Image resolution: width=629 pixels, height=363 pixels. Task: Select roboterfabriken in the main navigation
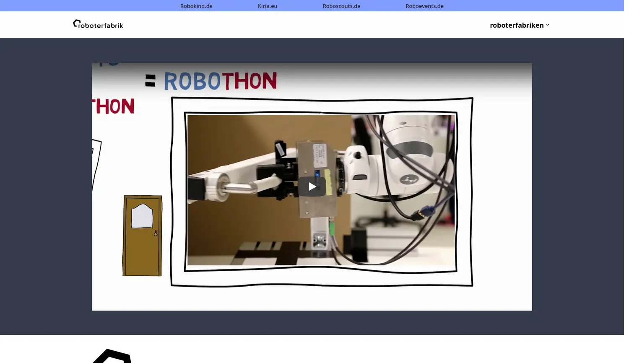coord(517,25)
